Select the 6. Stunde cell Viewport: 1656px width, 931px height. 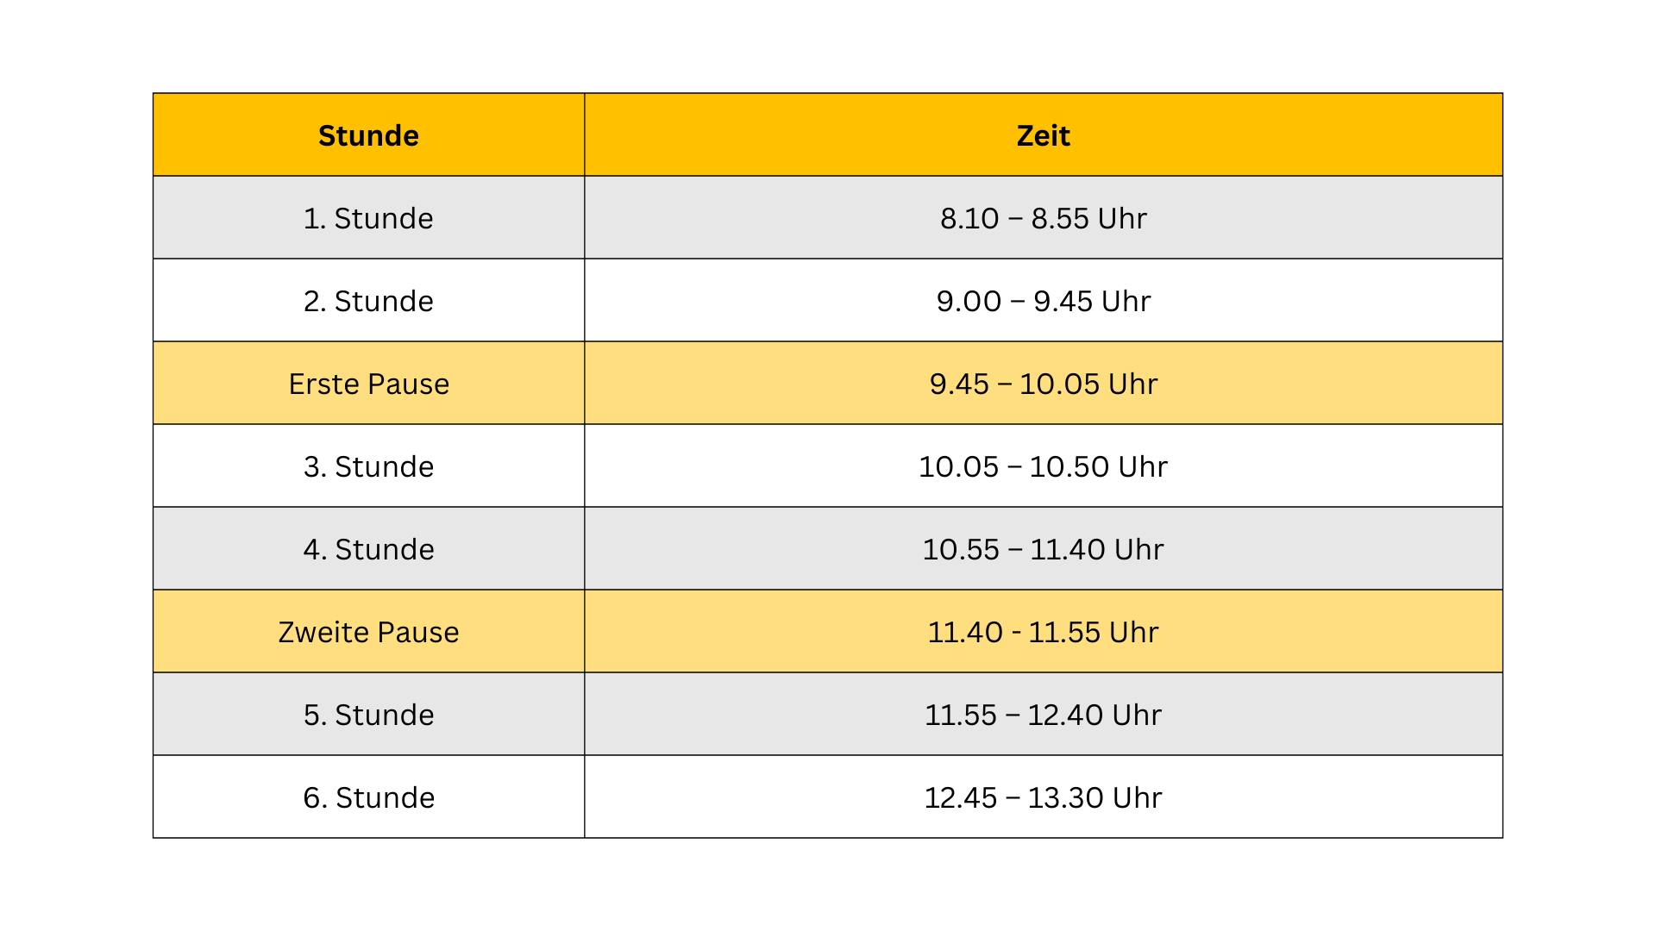pyautogui.click(x=368, y=797)
